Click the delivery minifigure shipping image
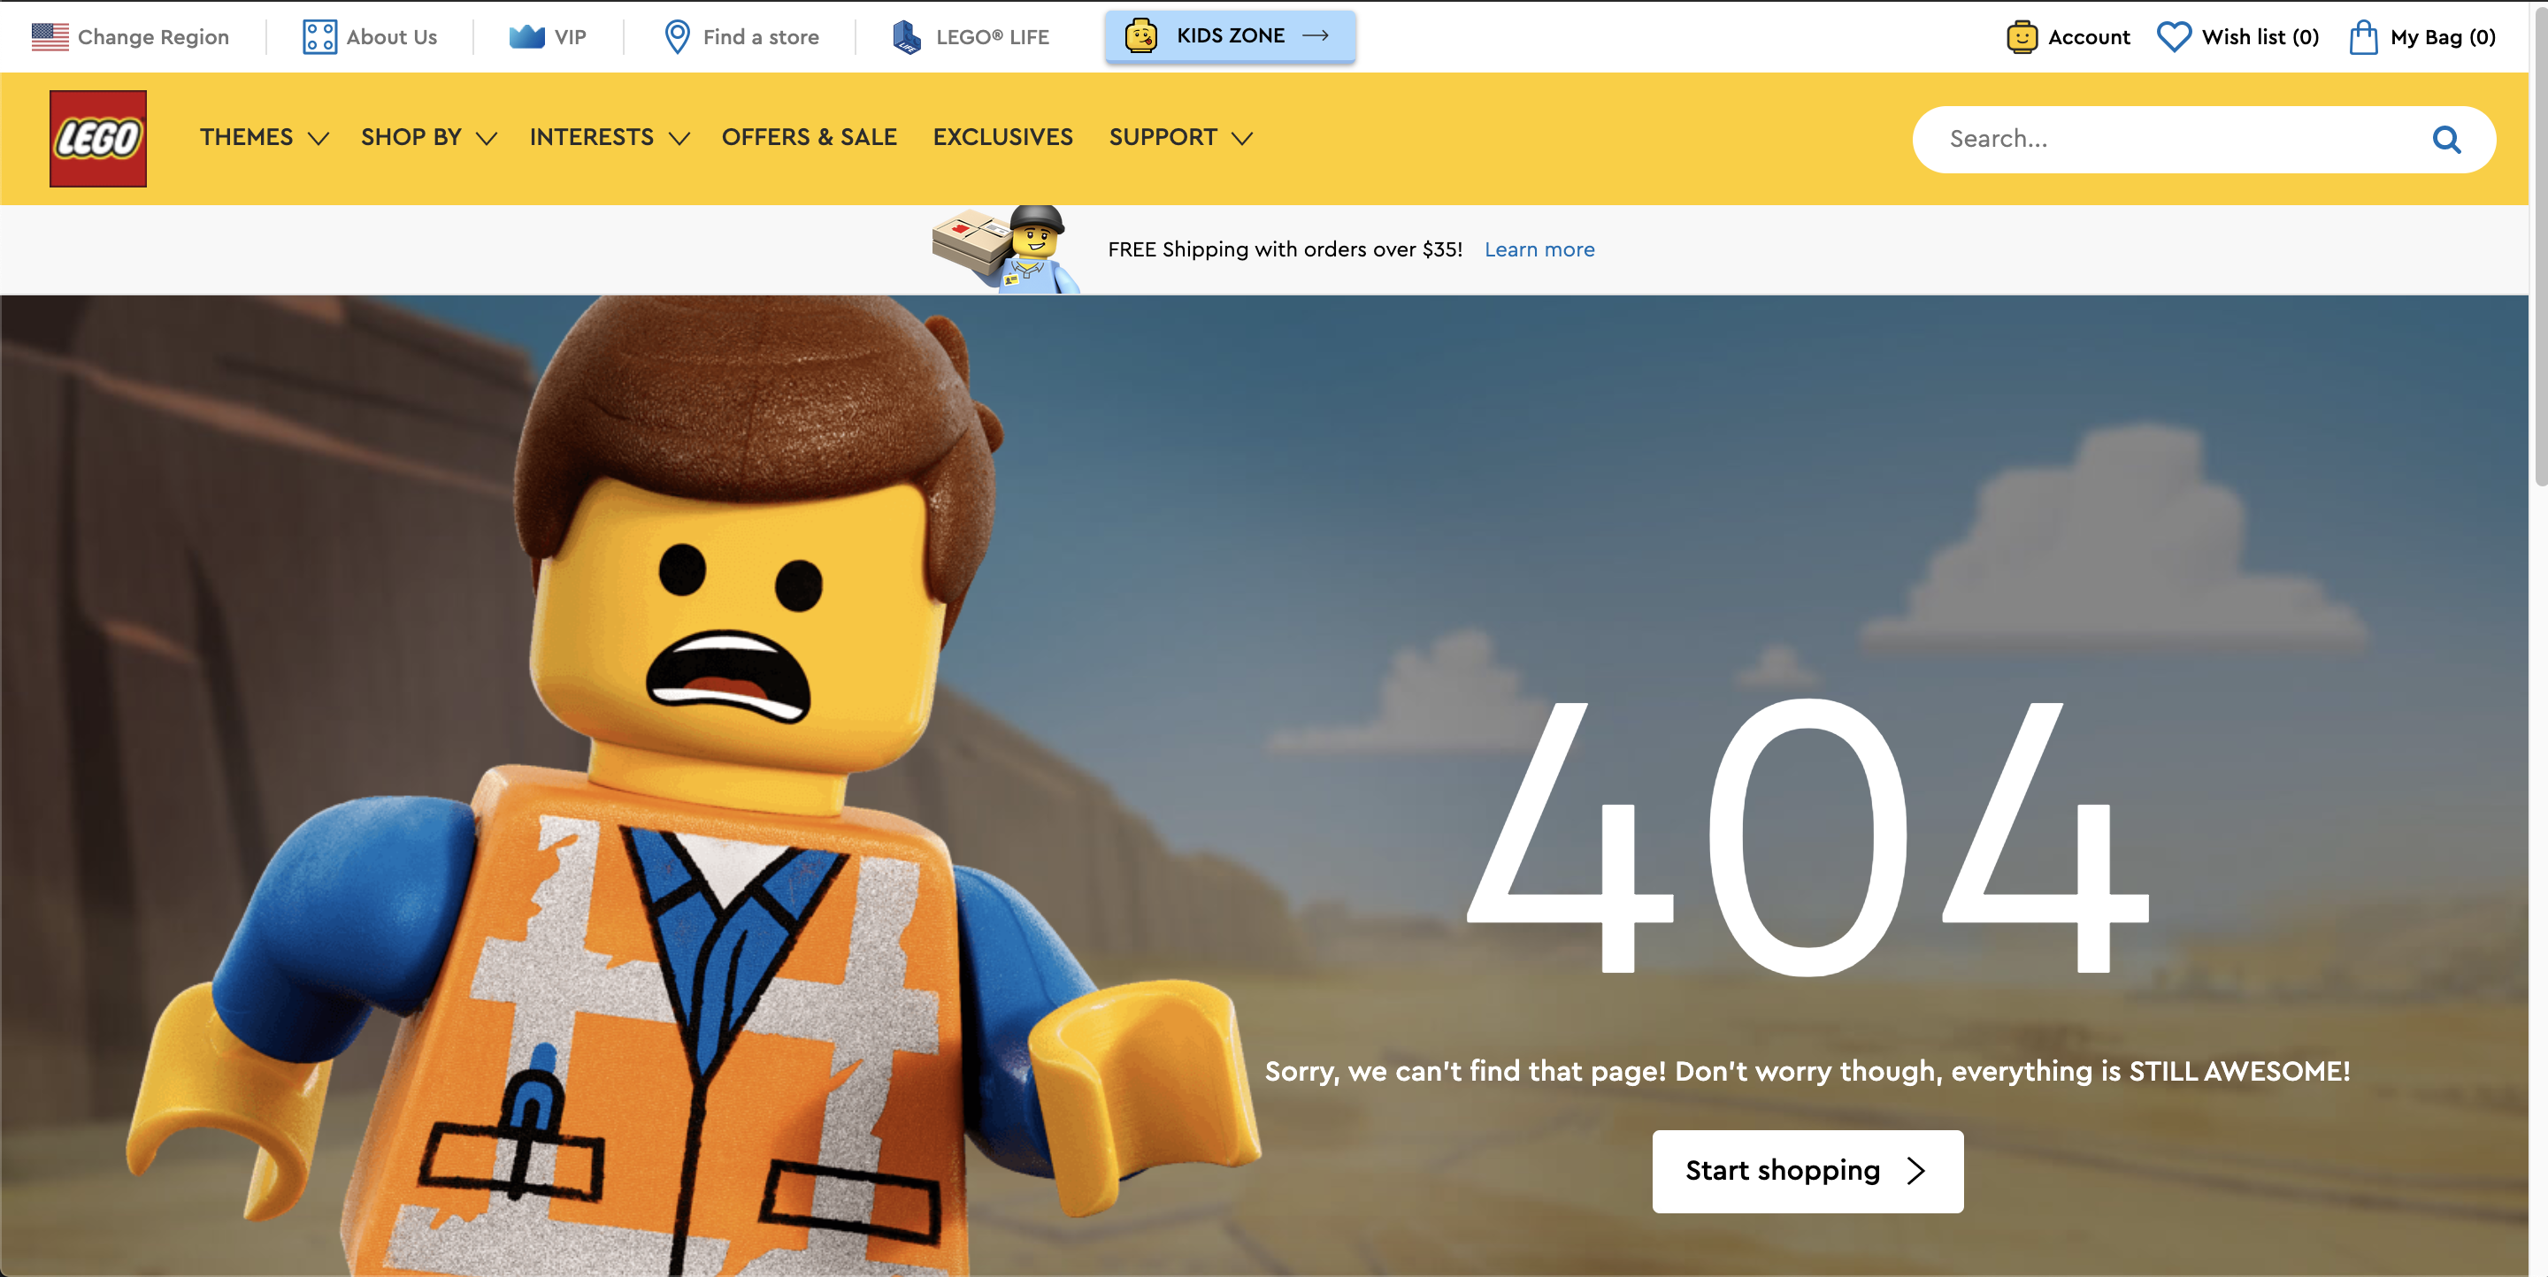Screen dimensions: 2548x1277 tap(1006, 249)
